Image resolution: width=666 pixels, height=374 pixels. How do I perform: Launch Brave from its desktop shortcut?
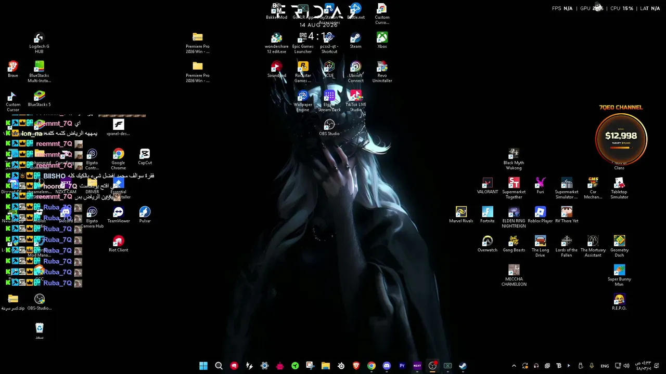click(13, 70)
